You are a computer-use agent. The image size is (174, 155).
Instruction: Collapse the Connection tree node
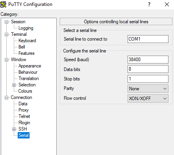click(6, 97)
